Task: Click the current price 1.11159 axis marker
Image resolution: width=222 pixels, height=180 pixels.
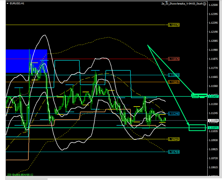Action: coord(213,121)
